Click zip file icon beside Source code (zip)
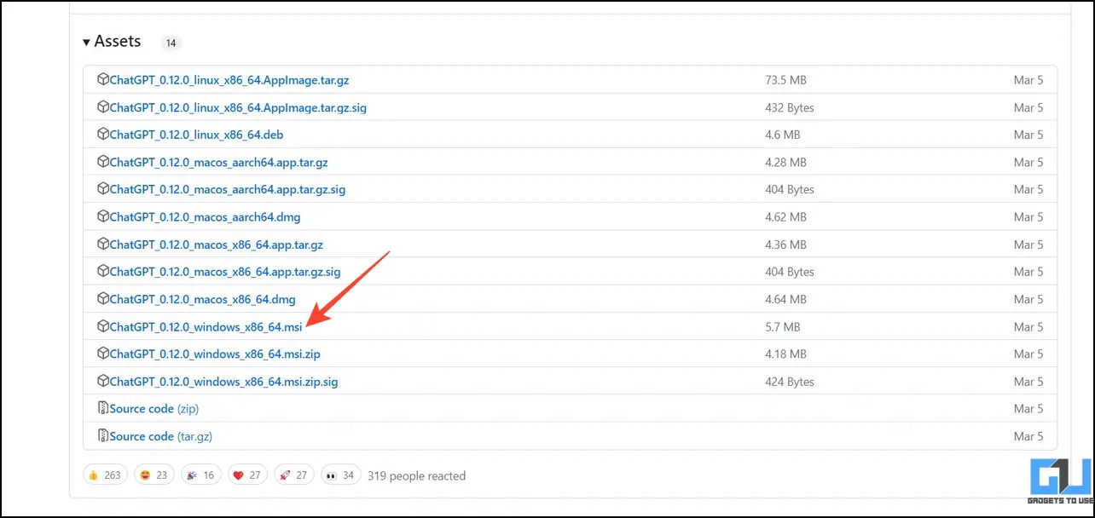Image resolution: width=1095 pixels, height=518 pixels. pos(103,409)
